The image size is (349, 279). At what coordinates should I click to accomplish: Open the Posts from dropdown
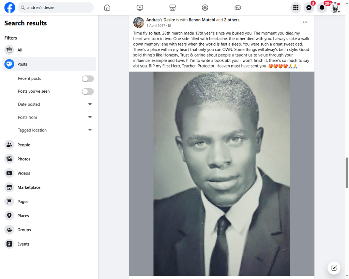click(90, 117)
